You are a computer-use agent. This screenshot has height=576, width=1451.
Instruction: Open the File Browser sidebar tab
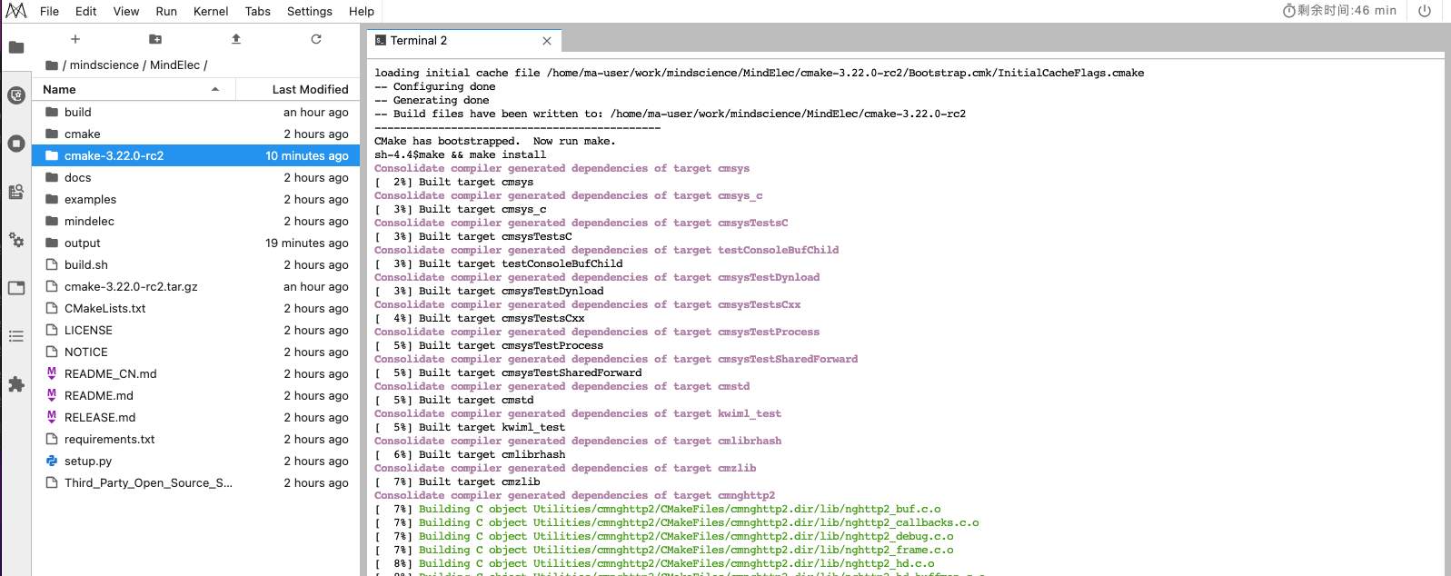[x=16, y=47]
